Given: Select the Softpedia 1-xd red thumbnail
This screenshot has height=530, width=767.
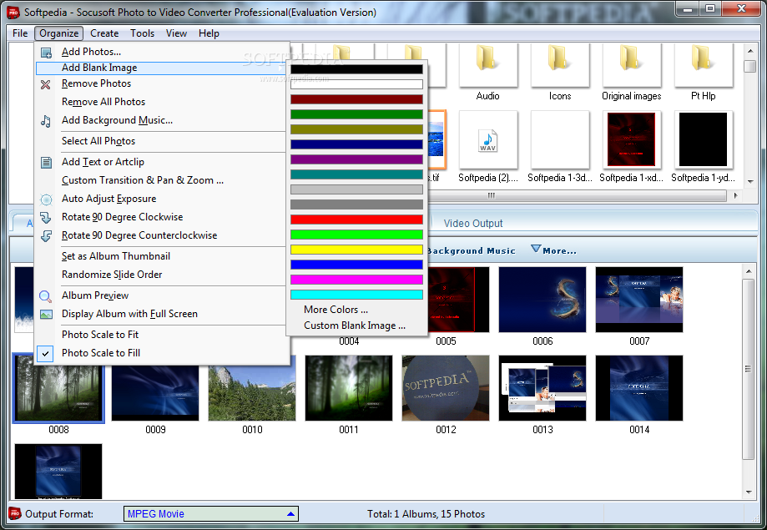Looking at the screenshot, I should point(632,139).
